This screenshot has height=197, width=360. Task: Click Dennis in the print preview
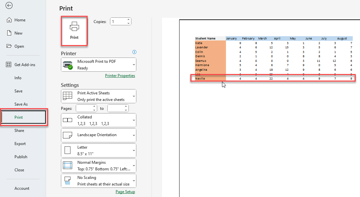coord(200,56)
